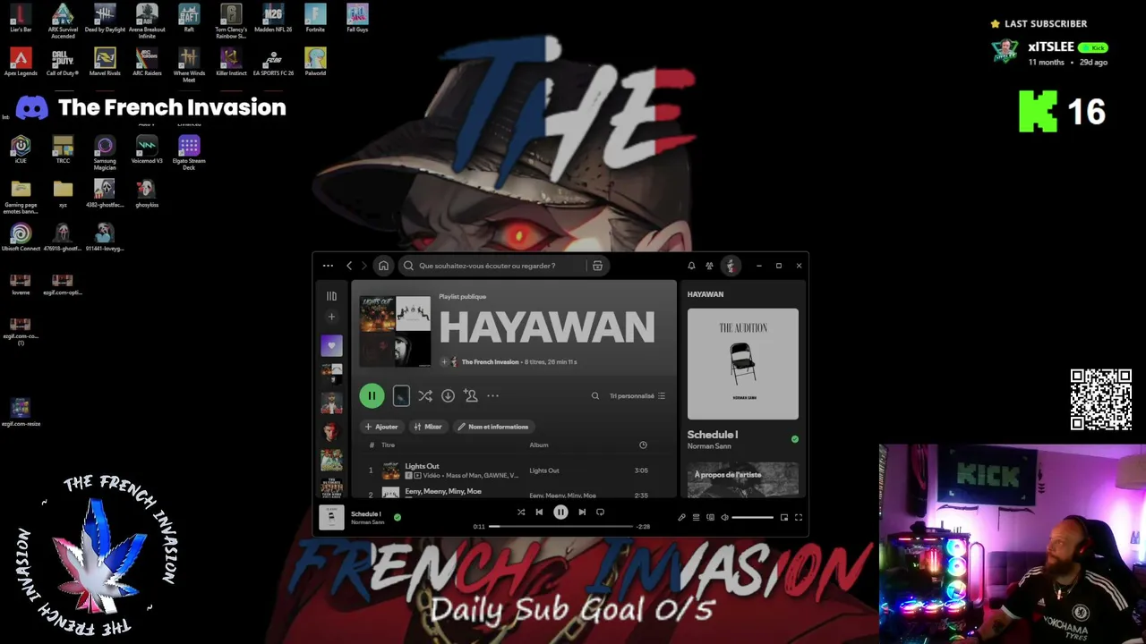Mute the volume speaker icon
The image size is (1146, 644).
724,517
